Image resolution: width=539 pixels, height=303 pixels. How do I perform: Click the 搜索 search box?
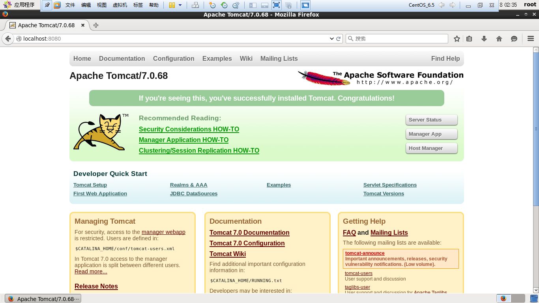tap(397, 39)
